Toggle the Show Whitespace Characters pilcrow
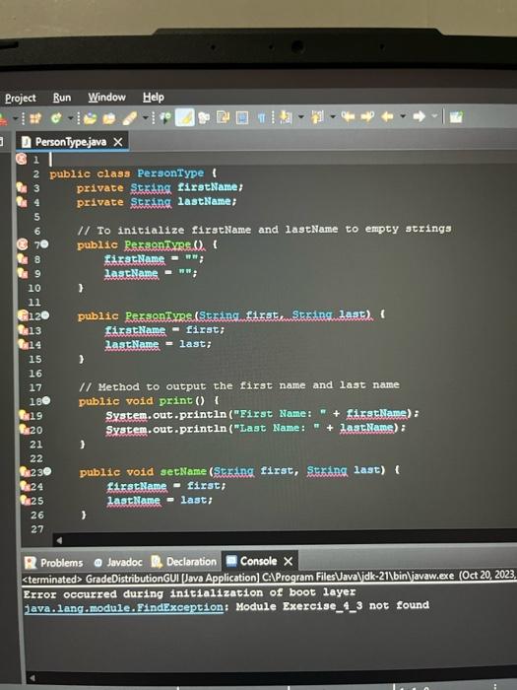This screenshot has width=517, height=690. [261, 117]
